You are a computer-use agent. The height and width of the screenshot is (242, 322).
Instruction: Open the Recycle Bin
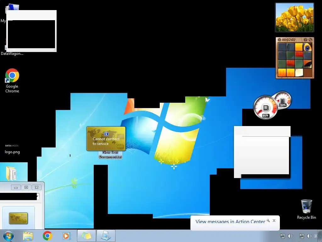pyautogui.click(x=306, y=209)
